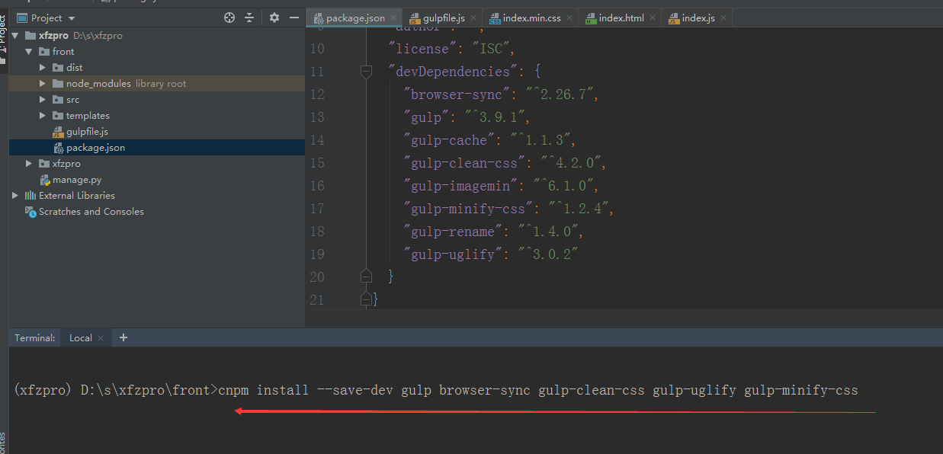This screenshot has width=943, height=454.
Task: Expand the templates folder
Action: click(43, 116)
